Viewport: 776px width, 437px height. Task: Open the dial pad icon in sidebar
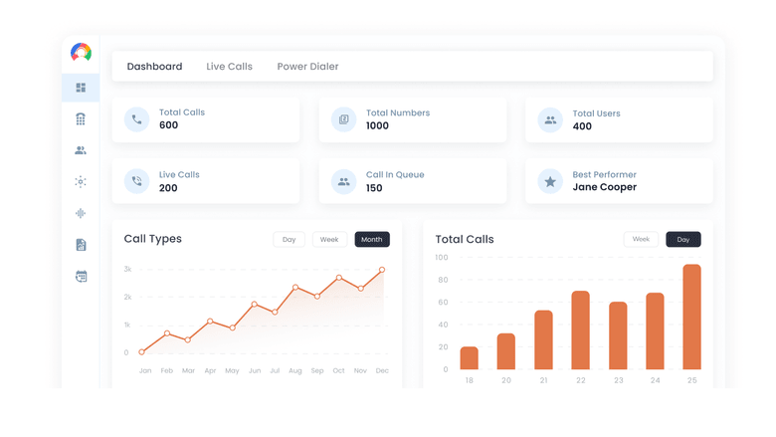tap(81, 119)
